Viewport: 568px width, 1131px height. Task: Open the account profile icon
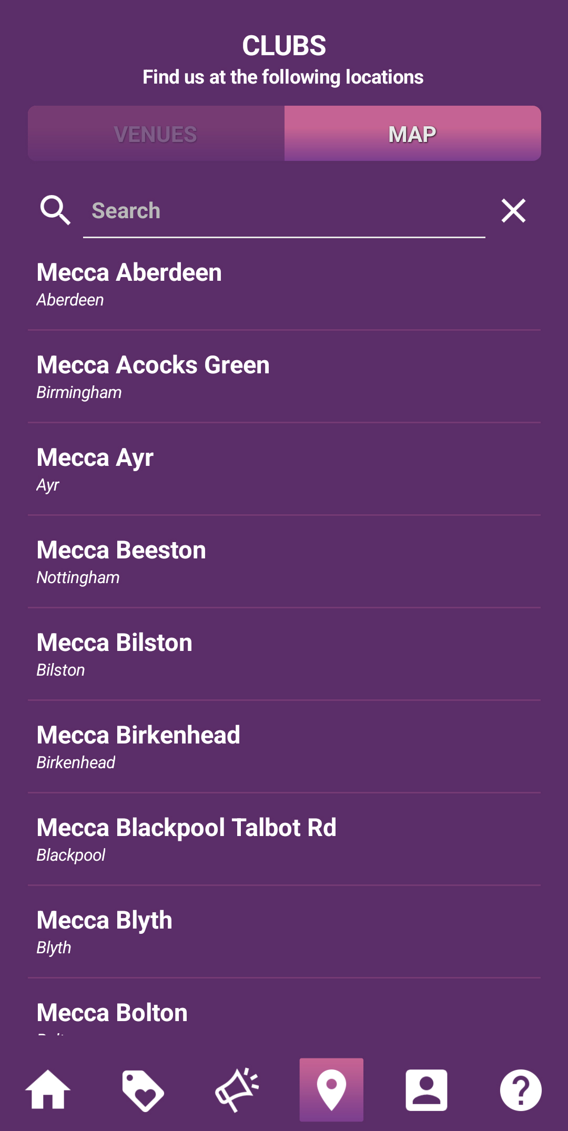click(426, 1090)
